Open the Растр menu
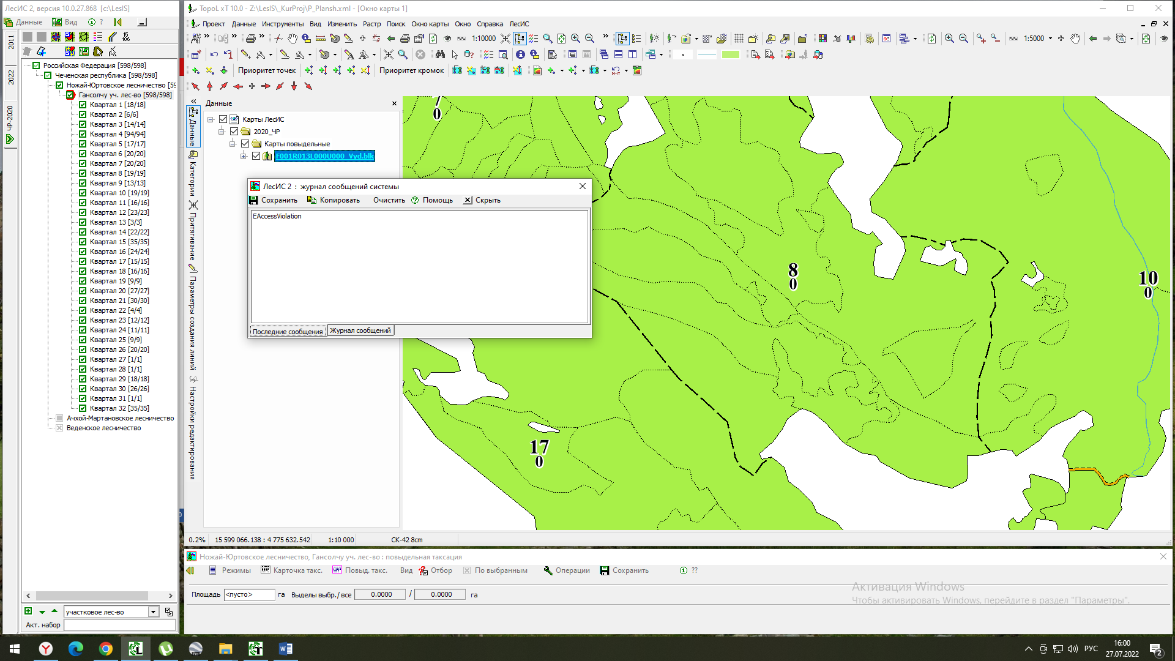 (x=371, y=24)
